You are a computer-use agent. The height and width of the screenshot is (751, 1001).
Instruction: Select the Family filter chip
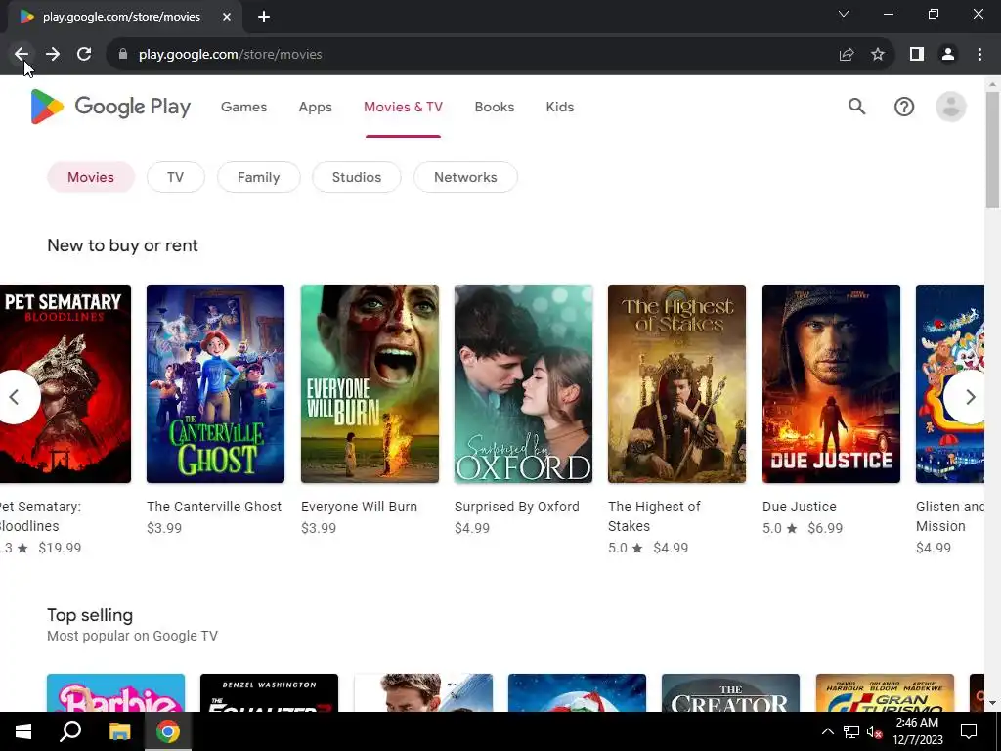pos(258,177)
